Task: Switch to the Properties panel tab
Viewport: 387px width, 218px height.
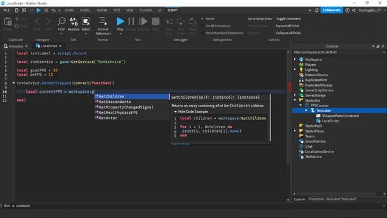Action: click(x=333, y=199)
